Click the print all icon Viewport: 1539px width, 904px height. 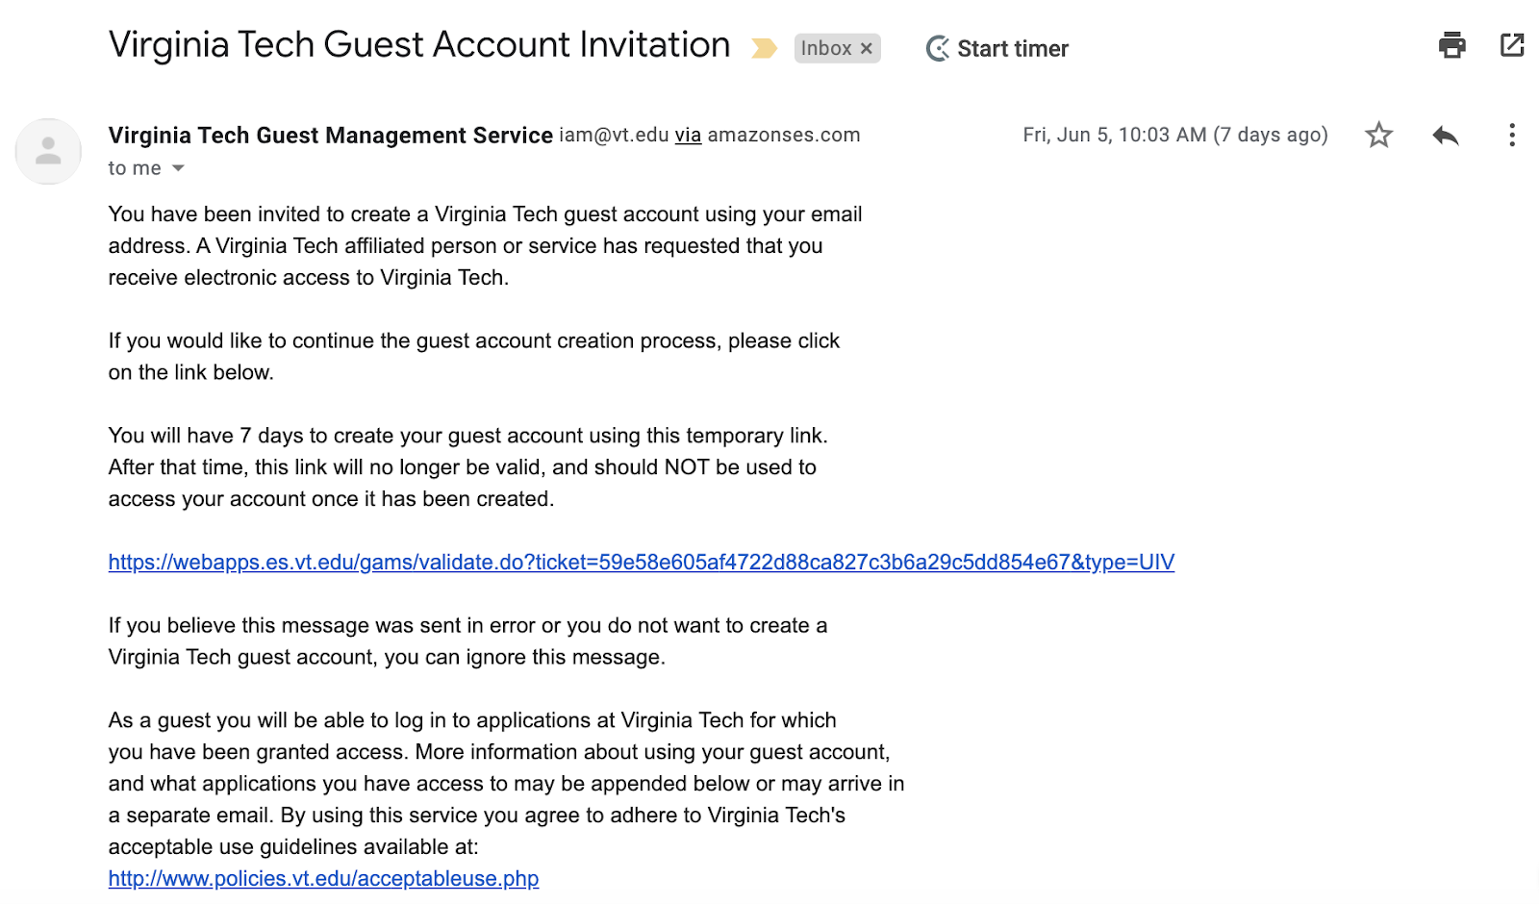point(1451,45)
